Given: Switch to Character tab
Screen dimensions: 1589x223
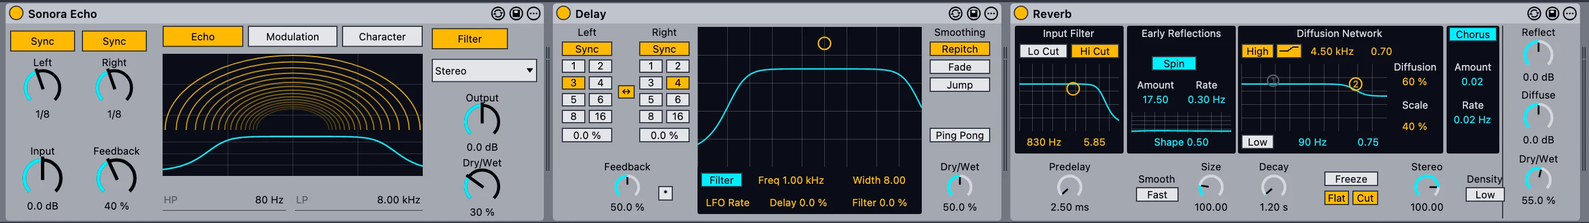Looking at the screenshot, I should [382, 36].
